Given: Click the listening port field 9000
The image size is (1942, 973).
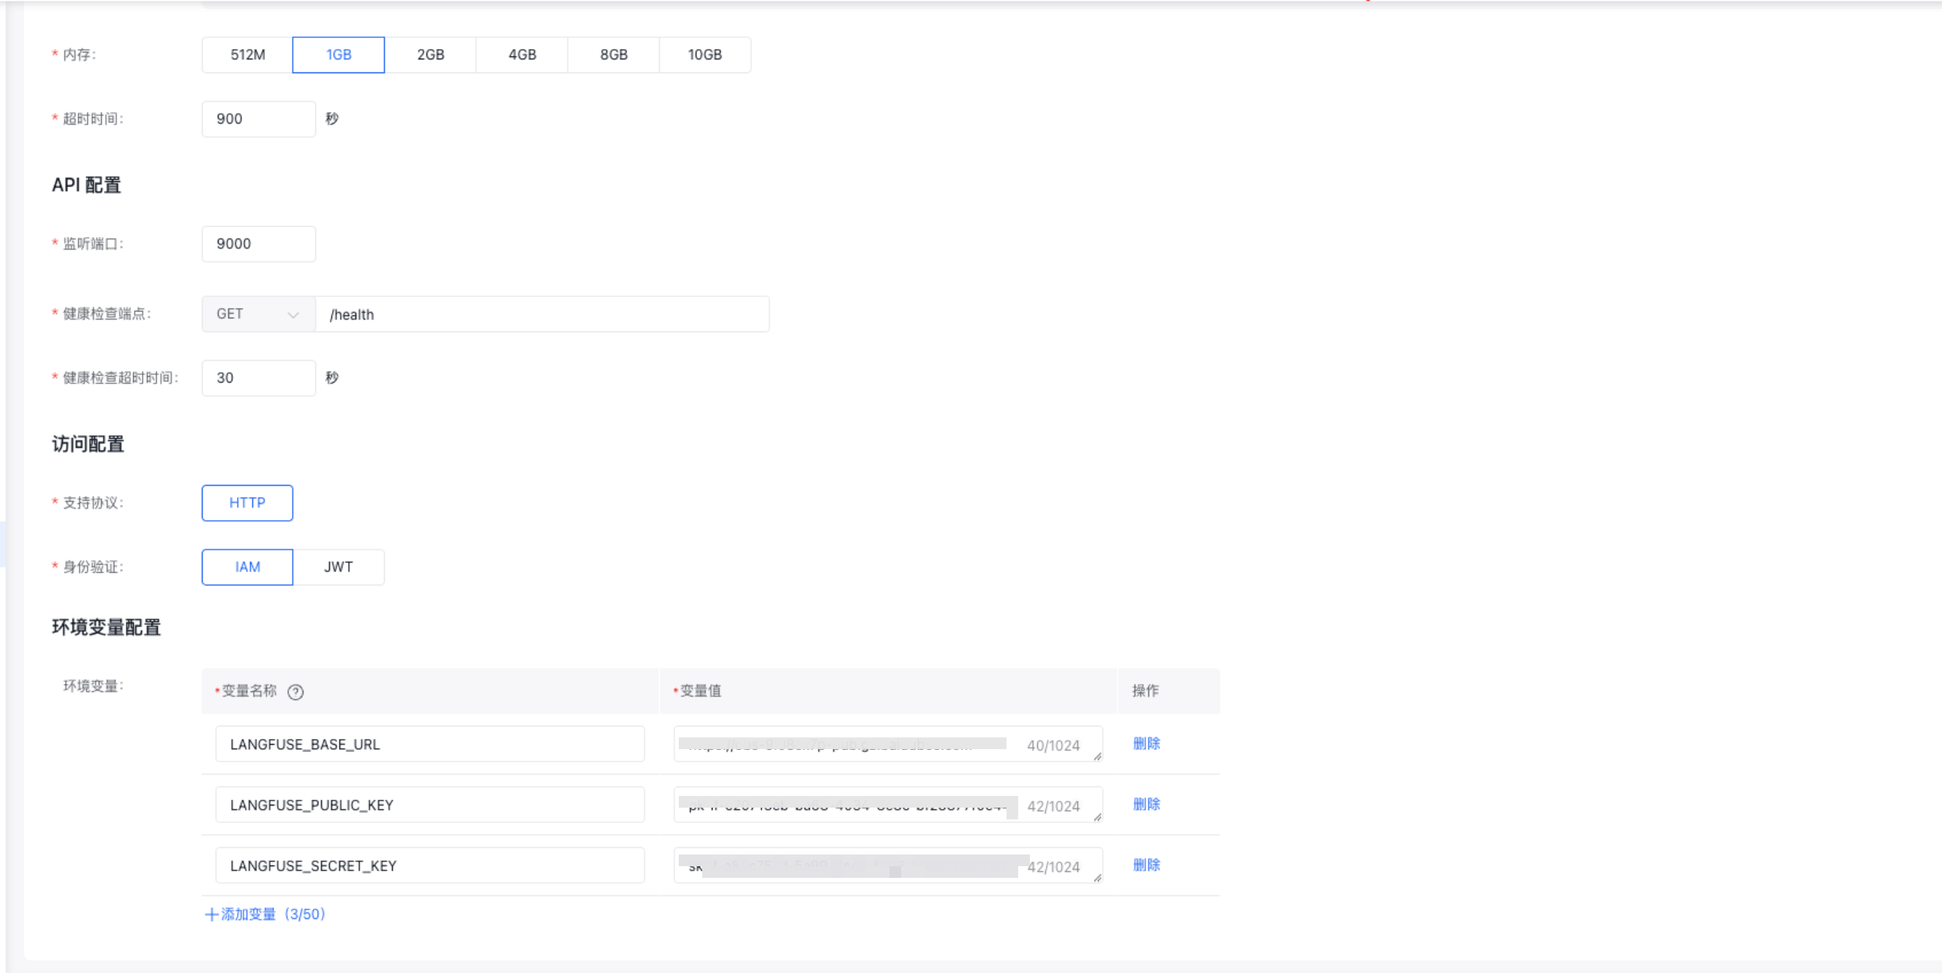Looking at the screenshot, I should click(x=257, y=244).
